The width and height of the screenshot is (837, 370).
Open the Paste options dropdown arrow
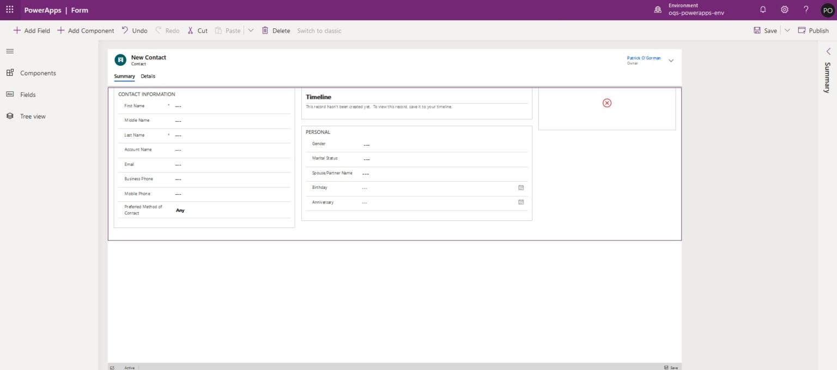[251, 30]
